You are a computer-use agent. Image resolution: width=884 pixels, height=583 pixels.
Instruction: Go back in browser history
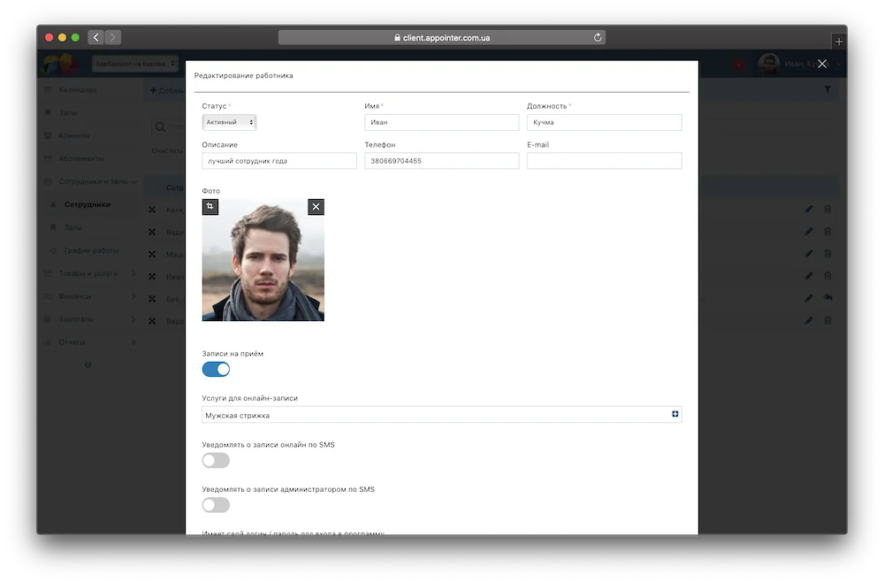95,37
